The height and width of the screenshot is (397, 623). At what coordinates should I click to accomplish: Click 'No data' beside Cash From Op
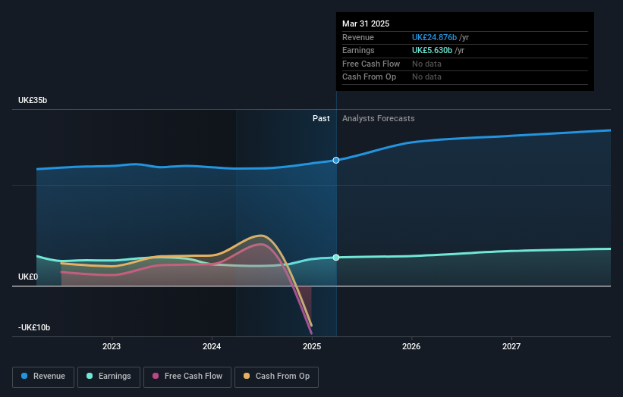[x=426, y=77]
